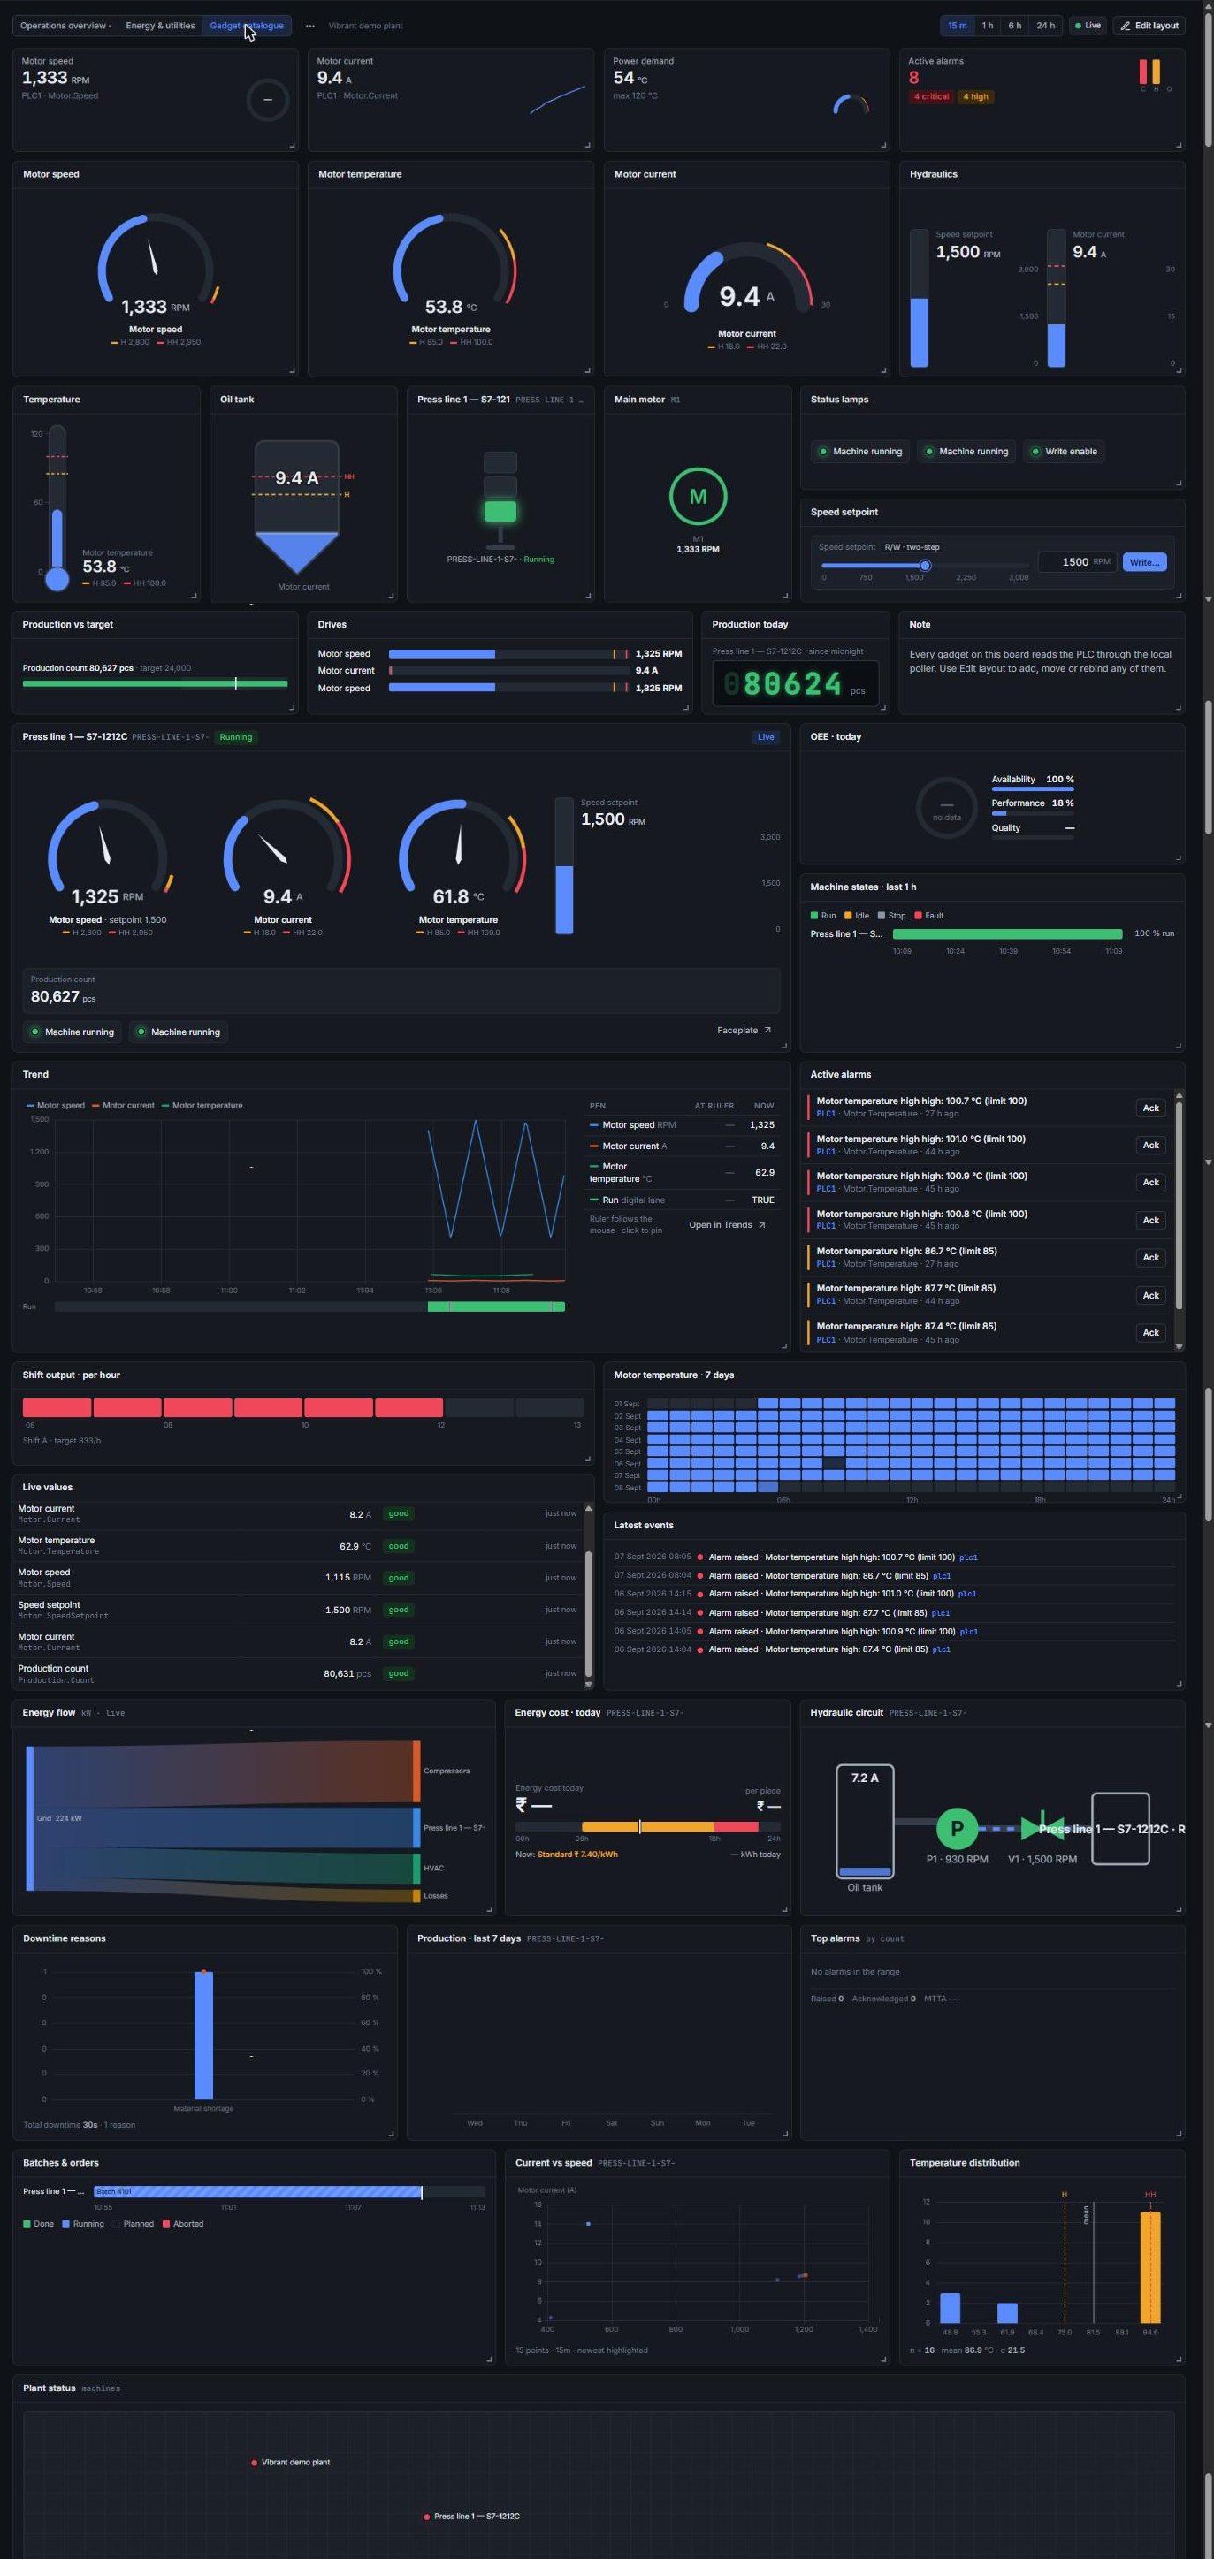
Task: Open the three-dots more menu beside tabs
Action: point(310,26)
